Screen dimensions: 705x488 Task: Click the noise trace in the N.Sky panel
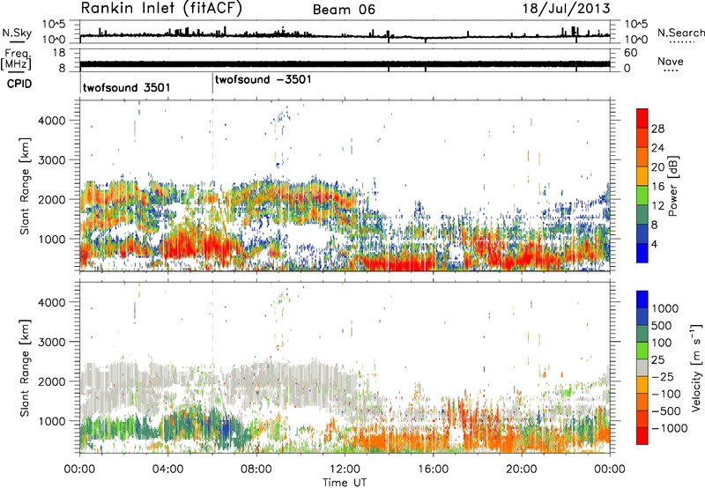click(345, 35)
